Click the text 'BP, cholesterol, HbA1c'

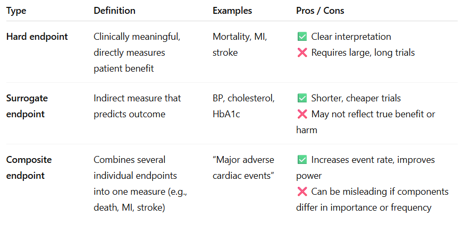point(243,106)
